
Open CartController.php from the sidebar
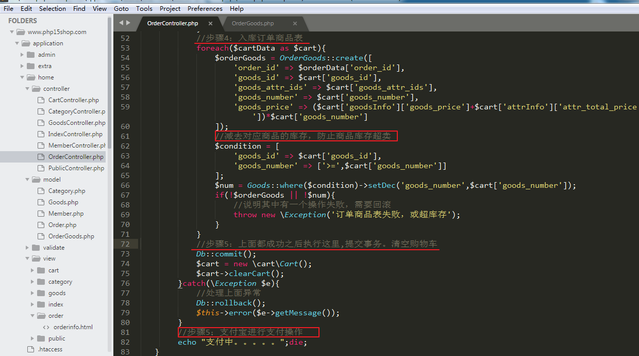pos(73,100)
